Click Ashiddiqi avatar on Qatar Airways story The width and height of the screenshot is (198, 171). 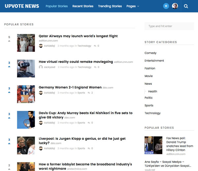(x=41, y=46)
